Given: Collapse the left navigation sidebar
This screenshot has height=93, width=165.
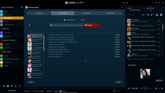Looking at the screenshot, I should [x=22, y=7].
